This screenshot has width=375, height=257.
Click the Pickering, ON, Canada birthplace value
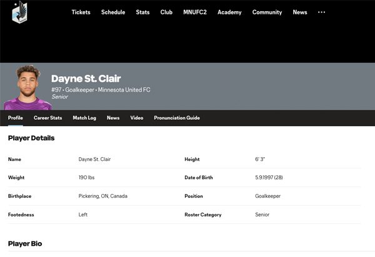(102, 196)
